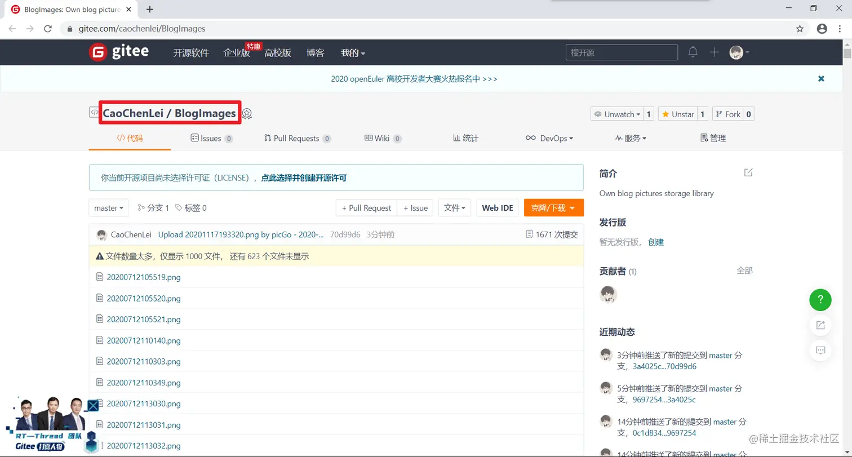
Task: Edit the repository description with pencil icon
Action: coord(748,172)
